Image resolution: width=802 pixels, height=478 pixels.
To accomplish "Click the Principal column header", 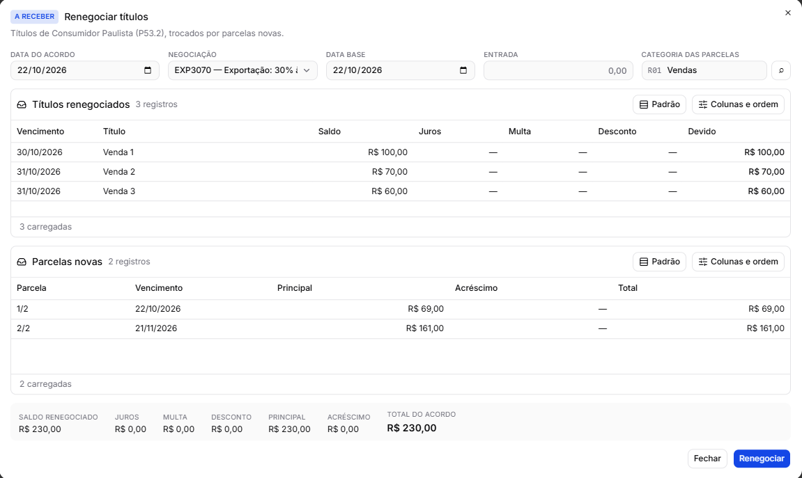I will (295, 288).
